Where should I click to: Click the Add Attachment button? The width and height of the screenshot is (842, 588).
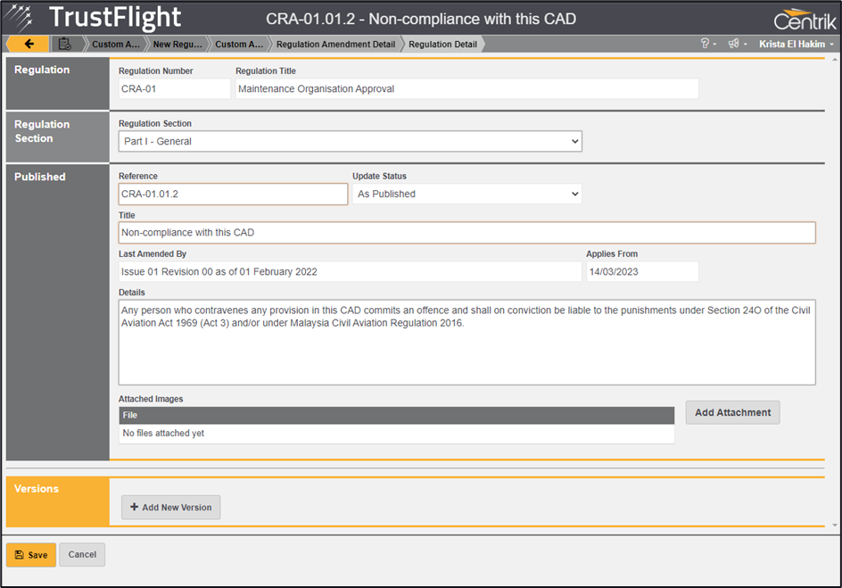pos(732,412)
